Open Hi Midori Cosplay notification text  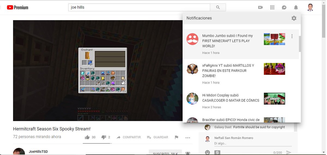pyautogui.click(x=231, y=98)
